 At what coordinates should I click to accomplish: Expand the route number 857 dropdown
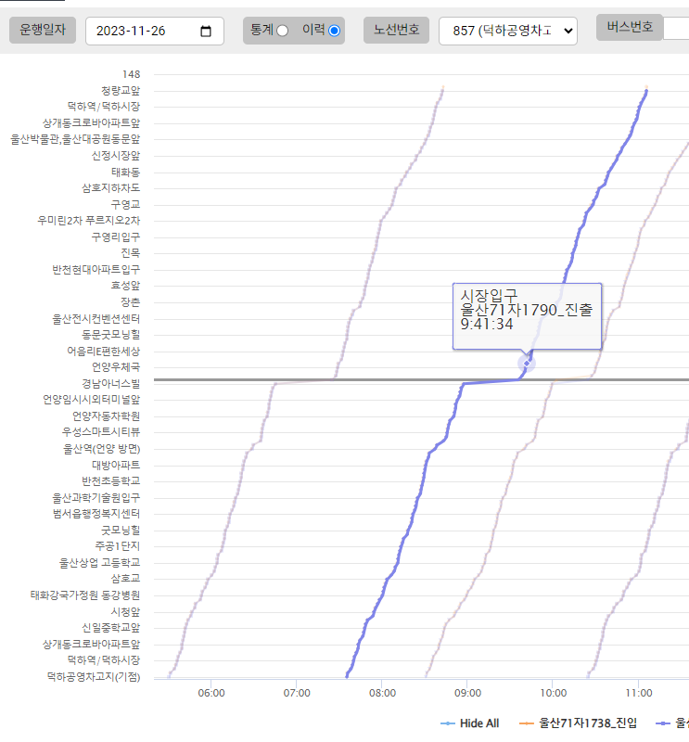[507, 31]
